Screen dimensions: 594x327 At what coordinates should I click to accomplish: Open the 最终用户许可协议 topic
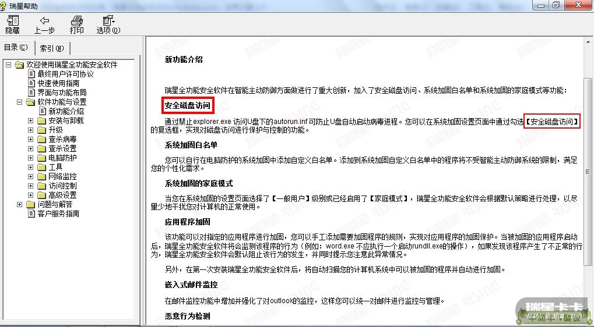point(65,74)
